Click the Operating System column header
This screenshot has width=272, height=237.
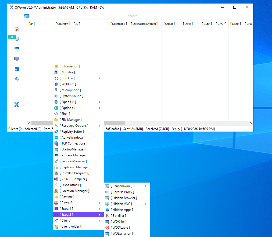(145, 24)
